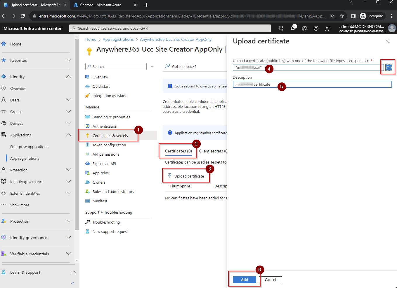Select the Certificates (0) tab

[x=178, y=151]
